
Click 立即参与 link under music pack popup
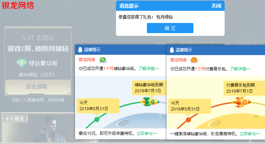coord(250,134)
